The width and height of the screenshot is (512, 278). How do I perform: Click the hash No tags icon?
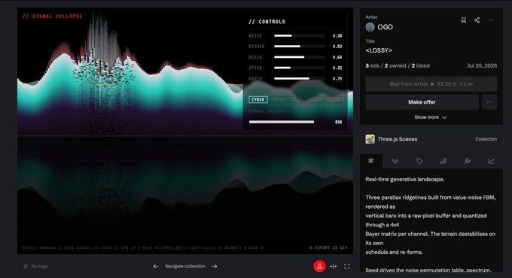tap(26, 266)
